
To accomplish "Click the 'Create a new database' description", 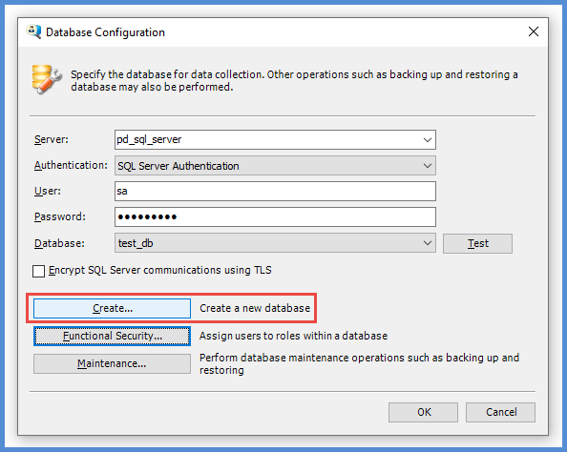I will click(255, 308).
